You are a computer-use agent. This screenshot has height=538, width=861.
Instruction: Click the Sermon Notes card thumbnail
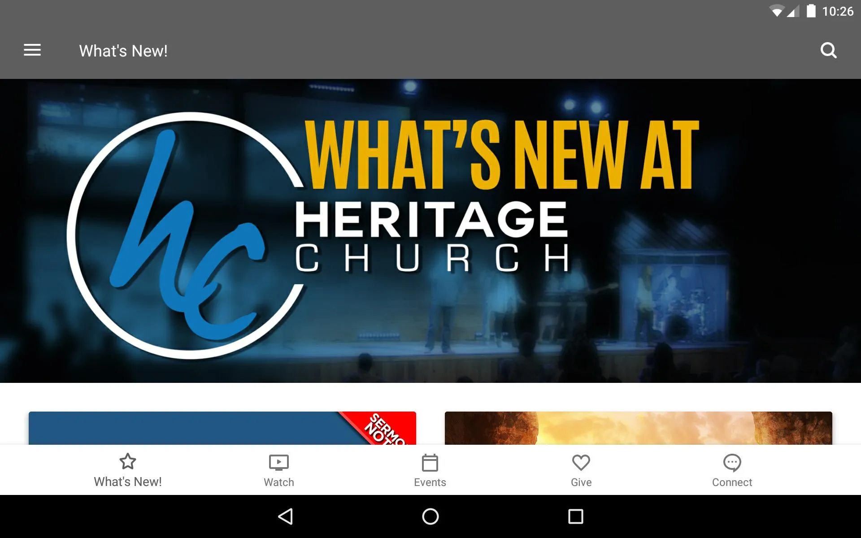tap(222, 428)
